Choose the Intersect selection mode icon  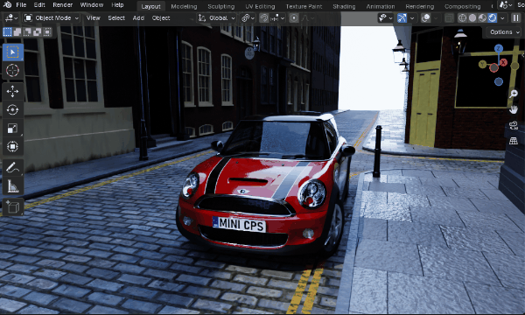47,31
